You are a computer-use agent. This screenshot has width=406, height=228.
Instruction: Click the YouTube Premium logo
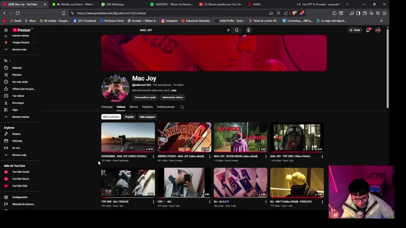(x=22, y=30)
